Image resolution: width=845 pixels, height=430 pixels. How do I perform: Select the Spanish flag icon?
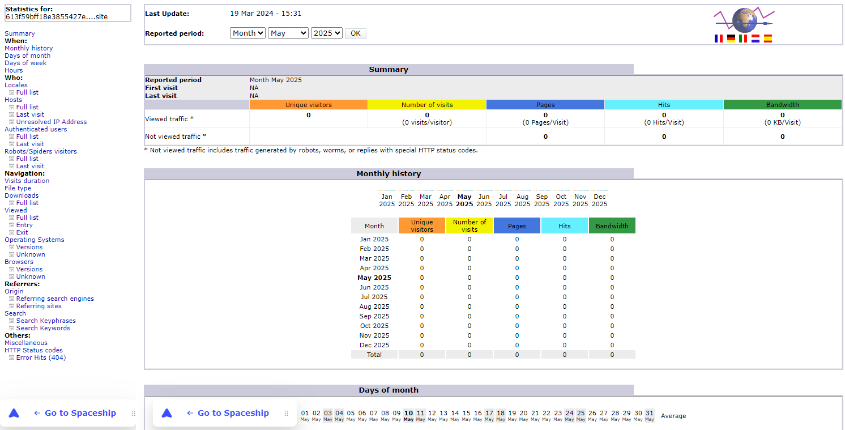pos(767,38)
